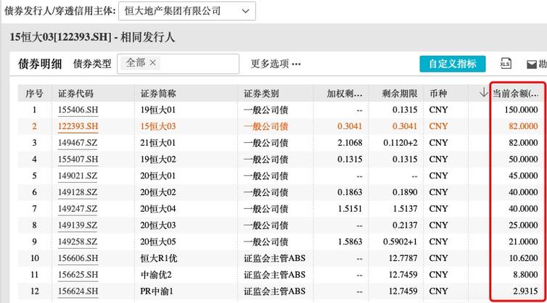Open bond code 156624.SH

coord(78,291)
